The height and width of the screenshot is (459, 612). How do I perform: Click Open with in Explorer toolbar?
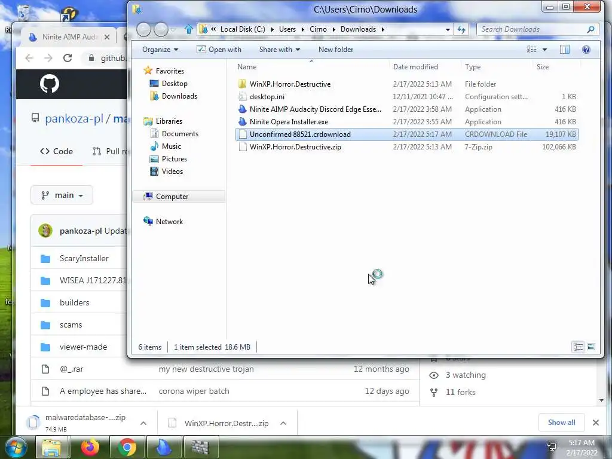[219, 50]
